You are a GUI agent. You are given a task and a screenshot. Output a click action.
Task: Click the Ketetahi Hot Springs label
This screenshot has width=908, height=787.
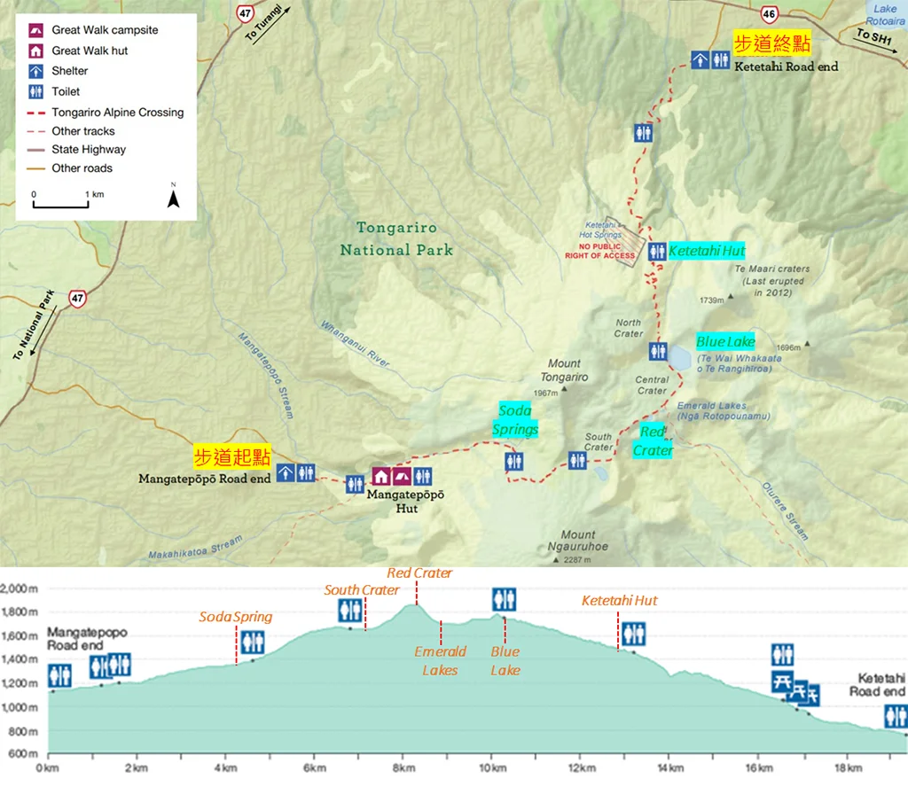(x=600, y=230)
